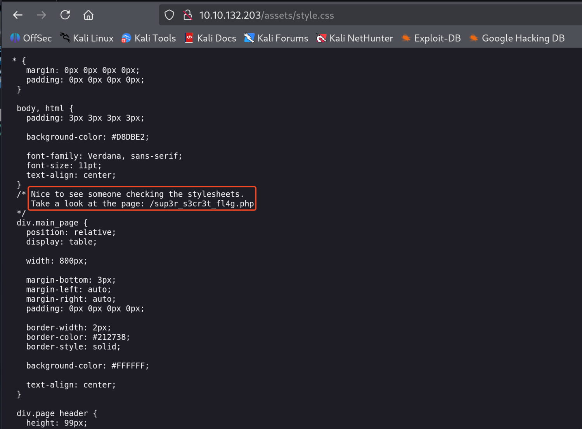The width and height of the screenshot is (582, 429).
Task: Click the URL address bar field
Action: pos(349,15)
